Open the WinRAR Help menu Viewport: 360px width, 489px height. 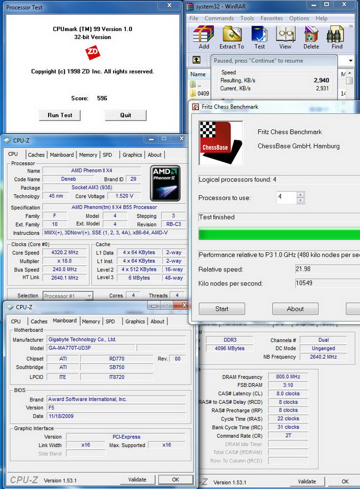tap(321, 18)
